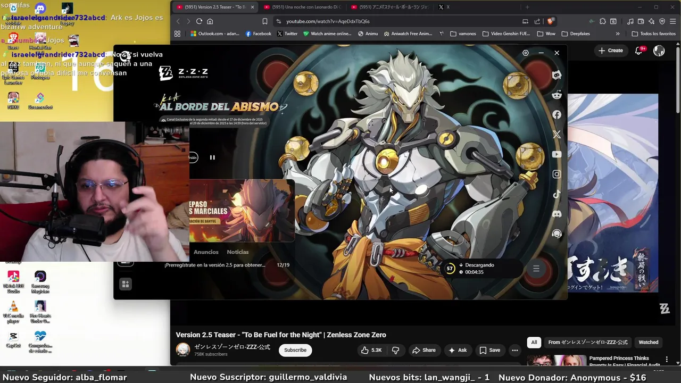Show hidden bookmarks with the double chevron
Image resolution: width=681 pixels, height=383 pixels.
point(618,34)
